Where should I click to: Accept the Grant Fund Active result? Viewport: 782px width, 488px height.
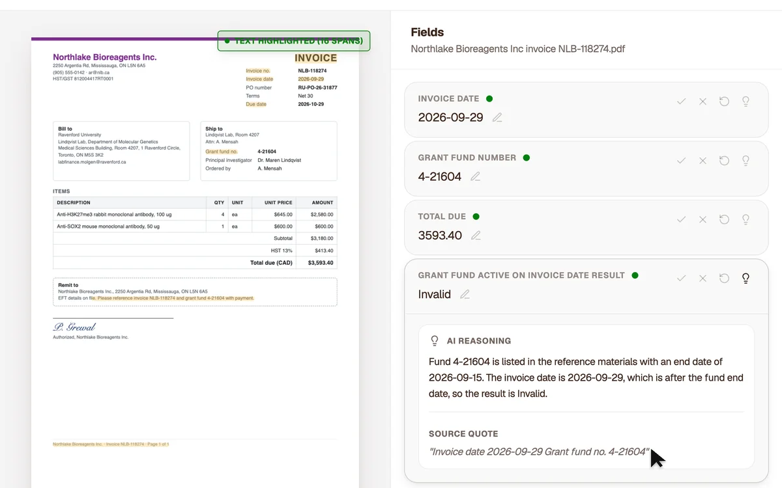[681, 278]
